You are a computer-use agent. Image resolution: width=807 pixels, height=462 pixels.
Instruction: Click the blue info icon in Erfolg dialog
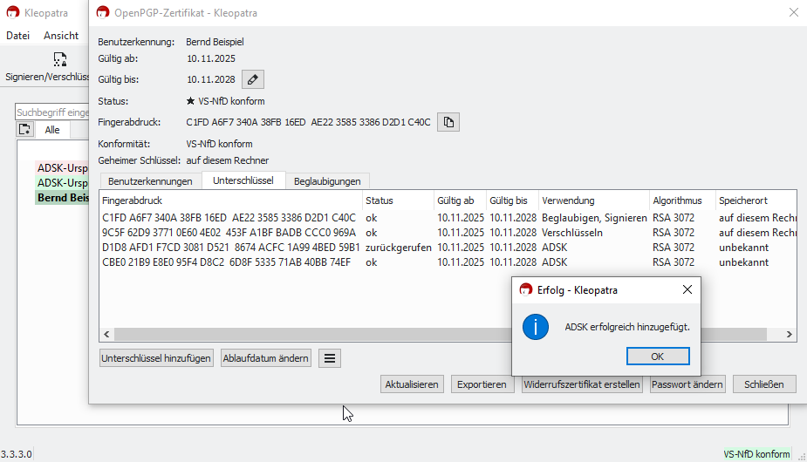click(534, 327)
